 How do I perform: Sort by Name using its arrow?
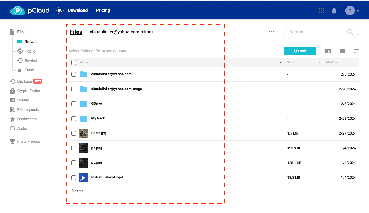click(280, 63)
